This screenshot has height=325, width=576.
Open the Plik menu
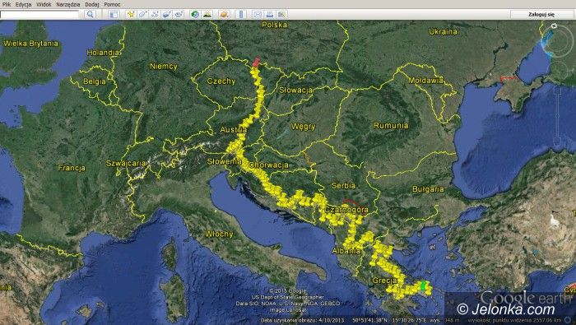click(x=7, y=4)
